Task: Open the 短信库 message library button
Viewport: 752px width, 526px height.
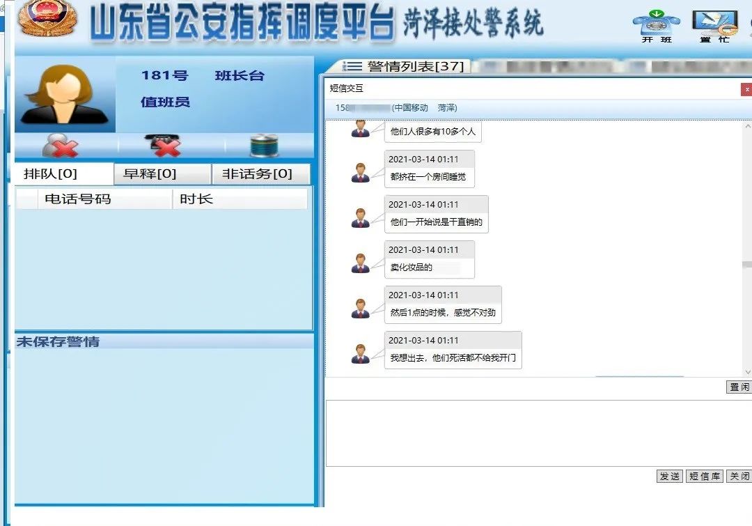Action: (704, 477)
